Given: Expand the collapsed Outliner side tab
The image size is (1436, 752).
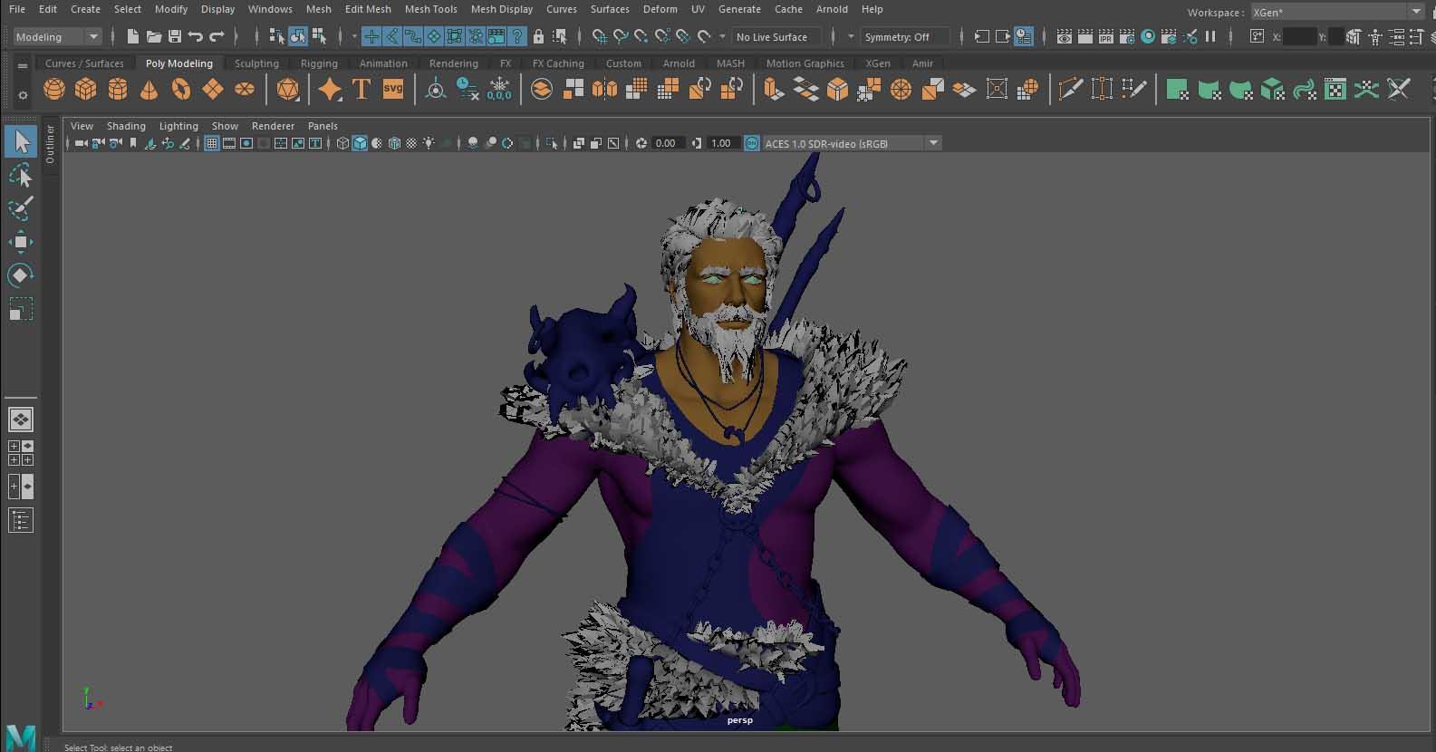Looking at the screenshot, I should tap(50, 145).
